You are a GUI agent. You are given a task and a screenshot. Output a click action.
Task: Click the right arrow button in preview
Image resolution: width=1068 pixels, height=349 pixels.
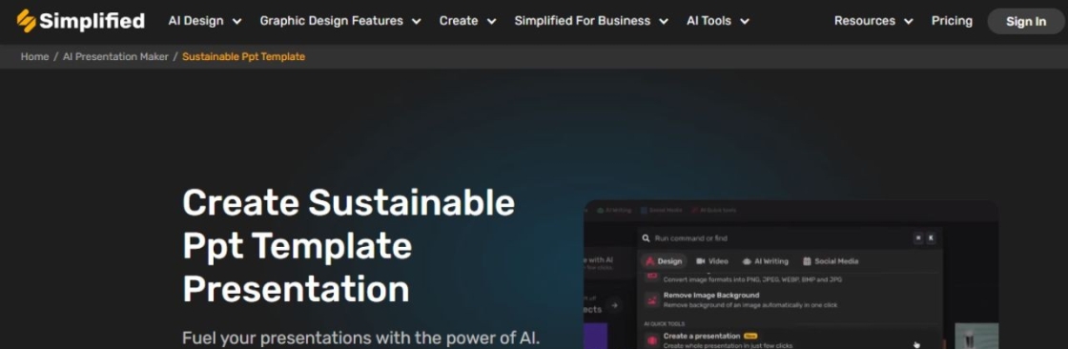pos(614,305)
